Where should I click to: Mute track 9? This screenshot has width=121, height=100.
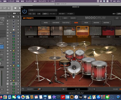(x=18, y=21)
